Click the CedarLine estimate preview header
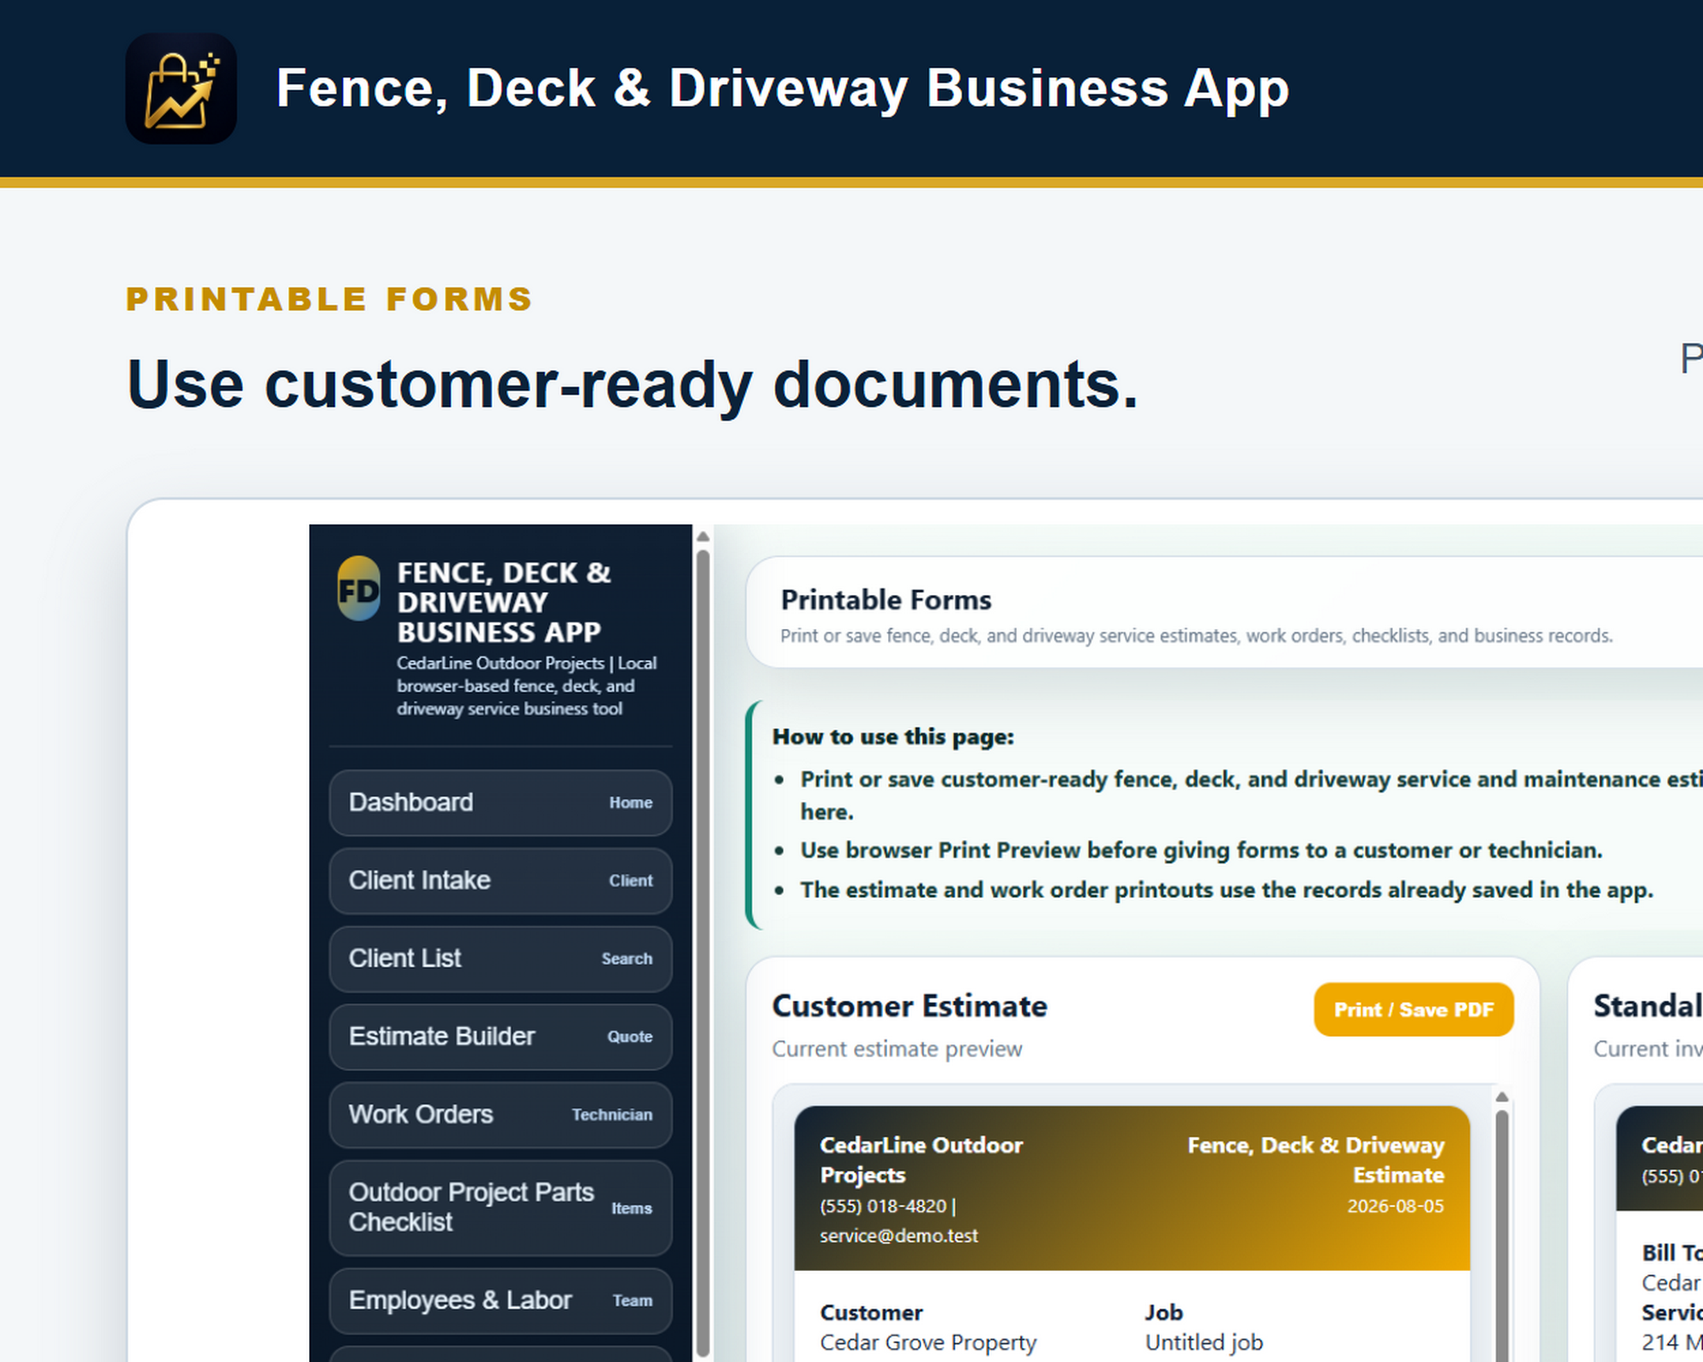This screenshot has height=1362, width=1703. [1132, 1188]
